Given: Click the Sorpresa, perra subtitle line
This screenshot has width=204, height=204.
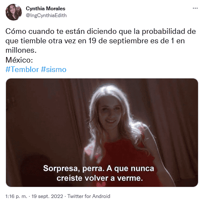Looking at the screenshot, I should pyautogui.click(x=99, y=168).
